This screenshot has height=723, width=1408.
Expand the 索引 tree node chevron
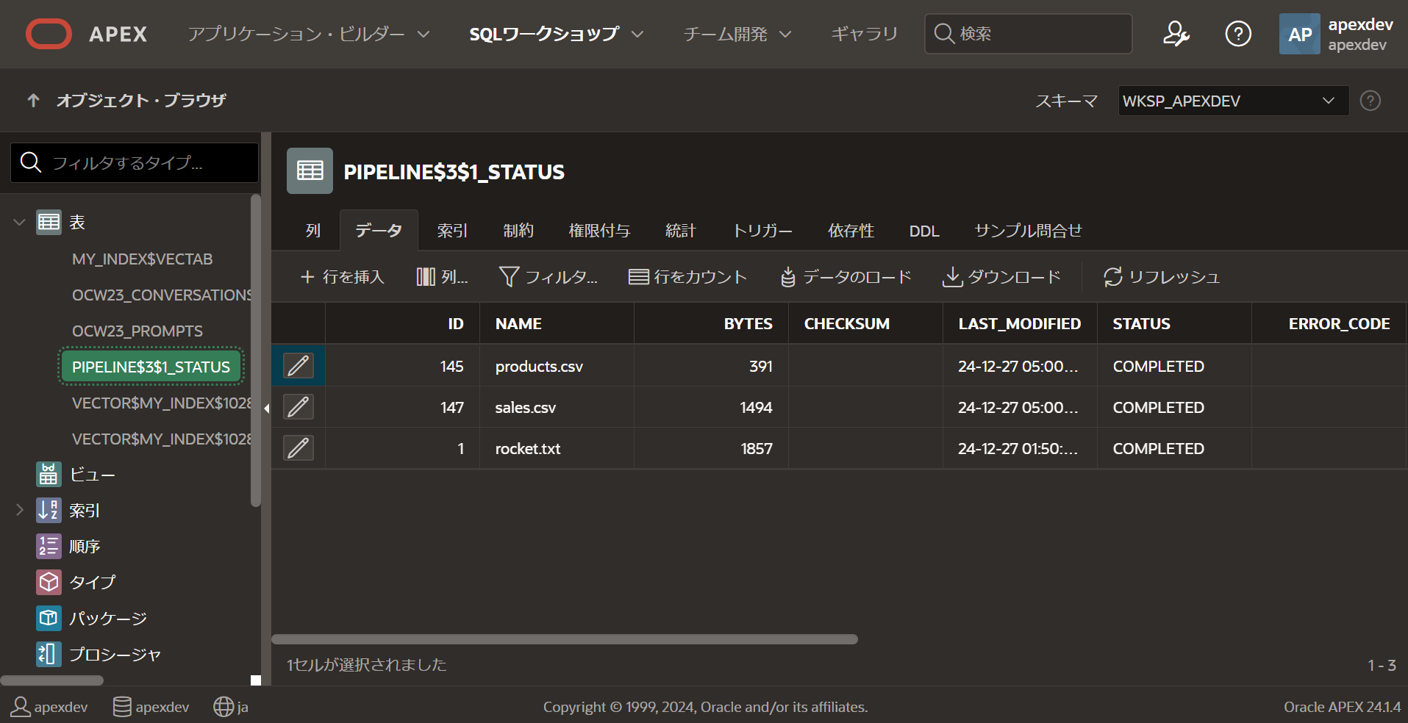pos(20,510)
